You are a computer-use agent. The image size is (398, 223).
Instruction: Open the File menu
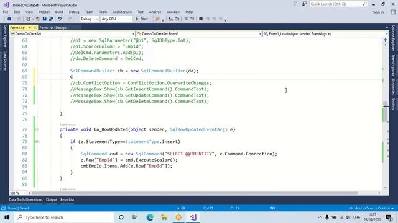tap(6, 12)
